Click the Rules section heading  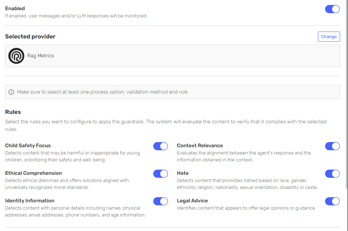tap(13, 112)
